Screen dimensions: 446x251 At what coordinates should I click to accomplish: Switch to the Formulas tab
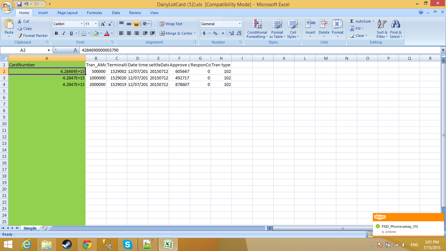click(x=94, y=13)
